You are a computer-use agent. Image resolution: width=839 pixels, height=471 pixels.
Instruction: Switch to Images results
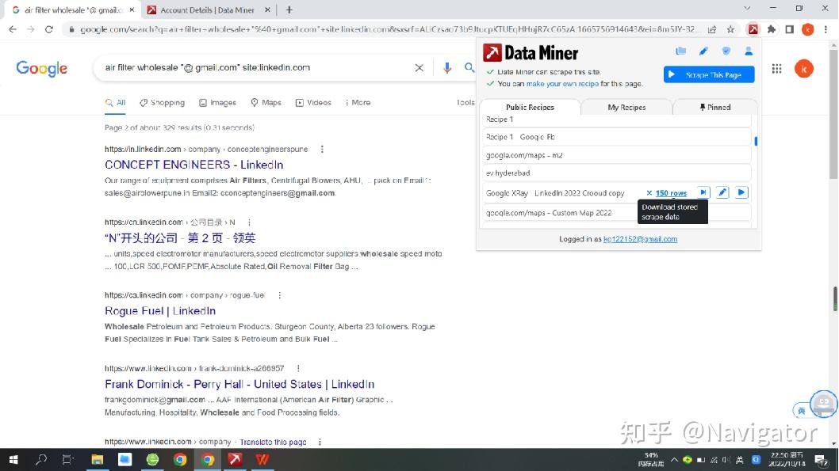(217, 103)
